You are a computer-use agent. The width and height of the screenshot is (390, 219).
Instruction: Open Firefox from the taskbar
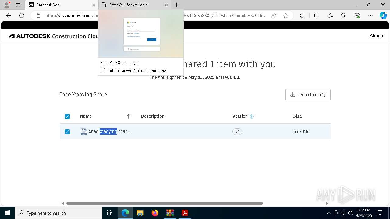pos(155,213)
